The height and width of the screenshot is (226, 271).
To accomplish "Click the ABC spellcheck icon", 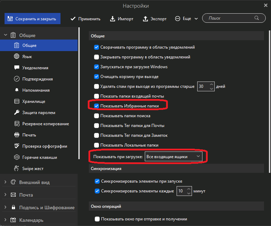I will [16, 146].
